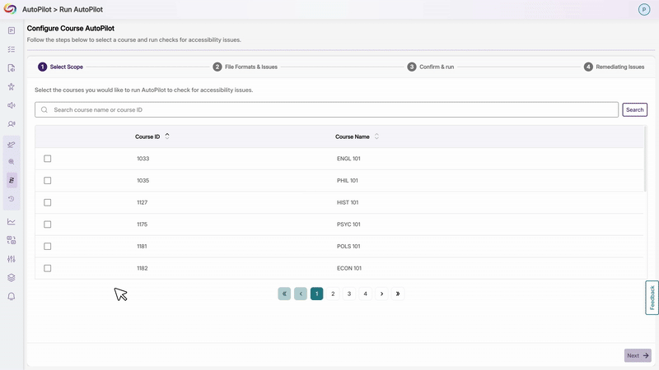The image size is (659, 370).
Task: Tick the checkbox for ECON 101
Action: click(47, 268)
